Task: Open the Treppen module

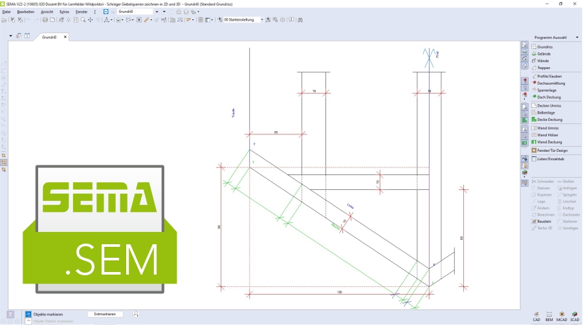Action: click(544, 68)
